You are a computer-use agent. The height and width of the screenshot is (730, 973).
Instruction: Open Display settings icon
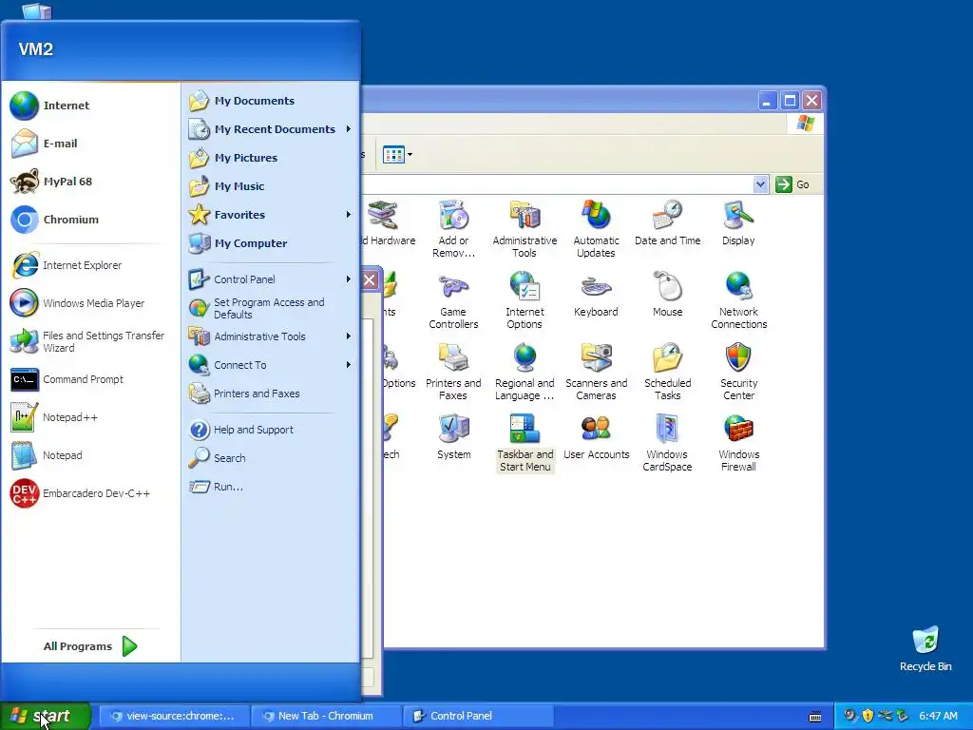738,223
